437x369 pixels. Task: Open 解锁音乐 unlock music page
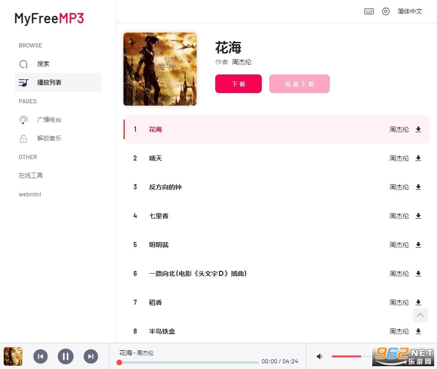click(49, 138)
